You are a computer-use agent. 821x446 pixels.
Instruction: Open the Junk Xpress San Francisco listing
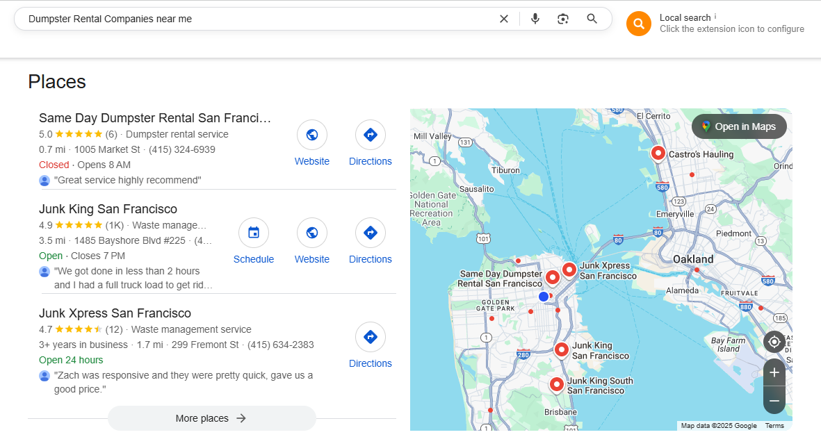115,313
